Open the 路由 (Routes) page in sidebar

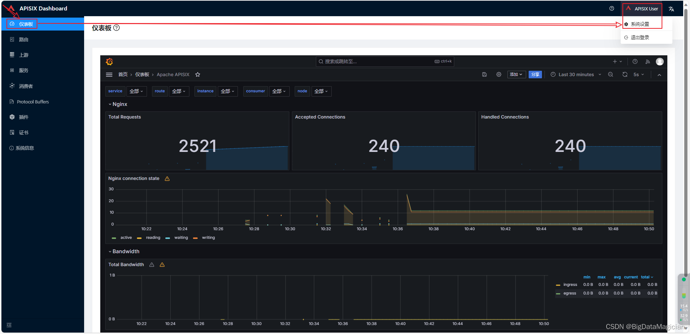[23, 39]
